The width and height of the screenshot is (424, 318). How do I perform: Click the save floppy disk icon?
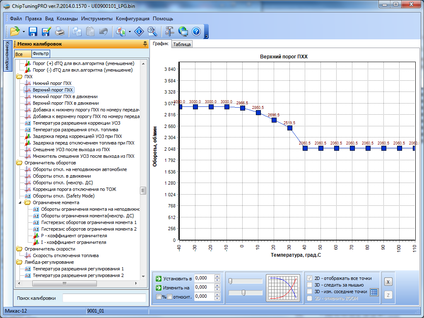coord(33,31)
